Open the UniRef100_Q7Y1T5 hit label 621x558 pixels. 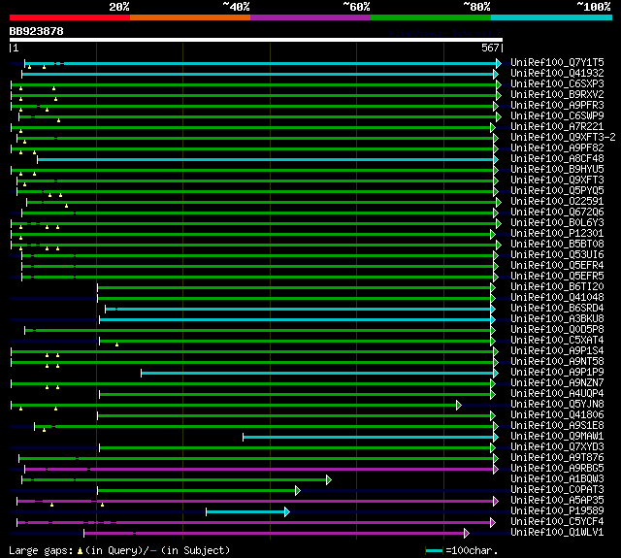557,62
